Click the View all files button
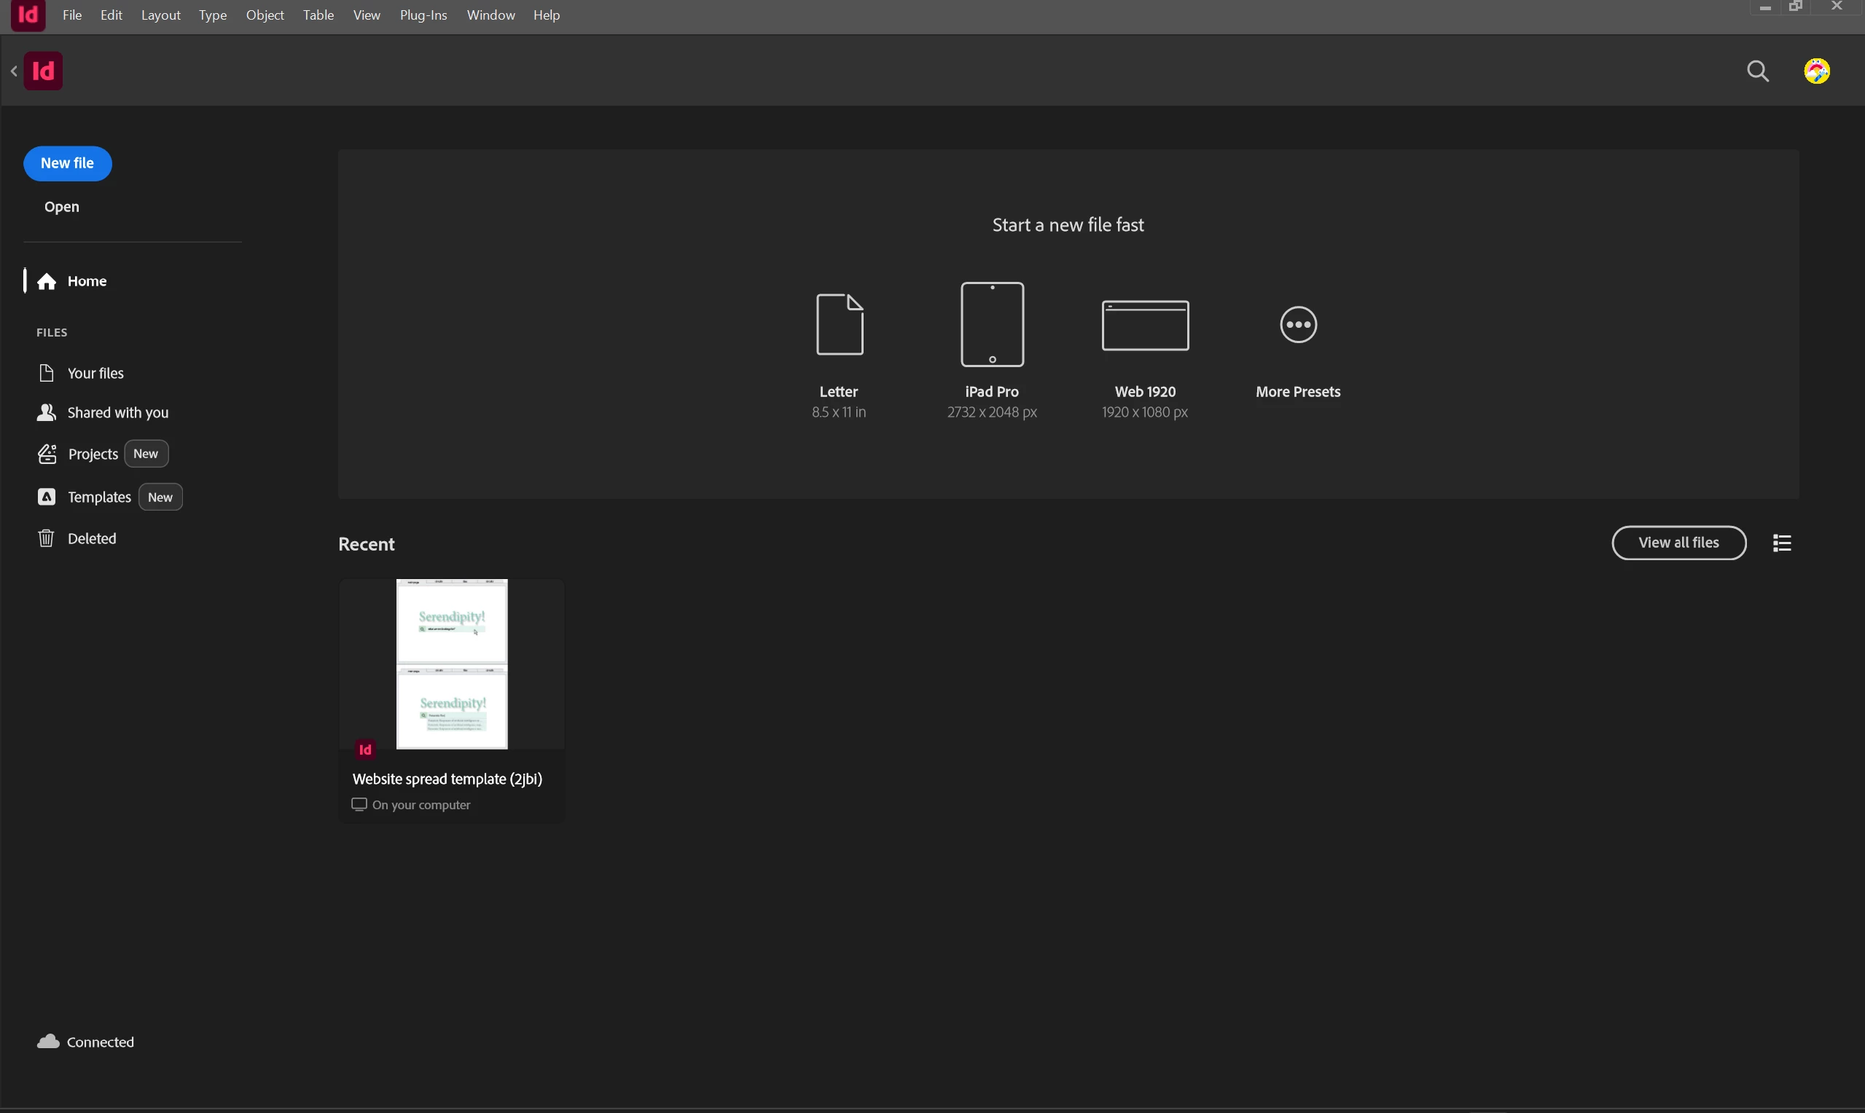The width and height of the screenshot is (1865, 1113). click(1678, 543)
